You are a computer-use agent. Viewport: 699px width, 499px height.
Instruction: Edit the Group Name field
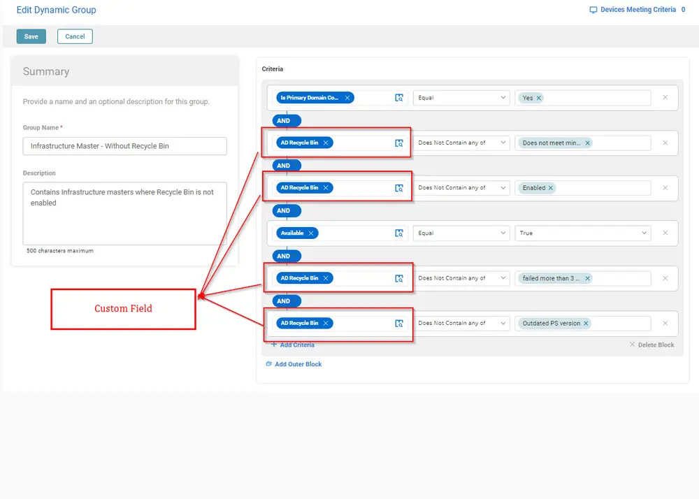tap(125, 146)
